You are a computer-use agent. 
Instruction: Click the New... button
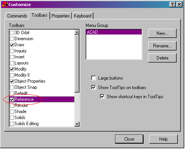[162, 33]
